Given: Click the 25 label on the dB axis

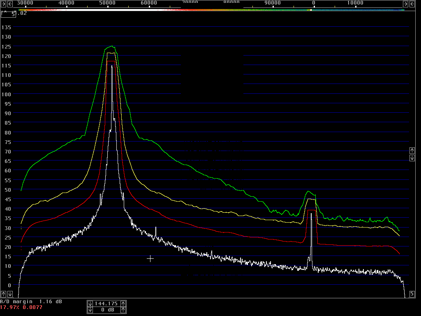Looking at the screenshot, I should 8,237.
